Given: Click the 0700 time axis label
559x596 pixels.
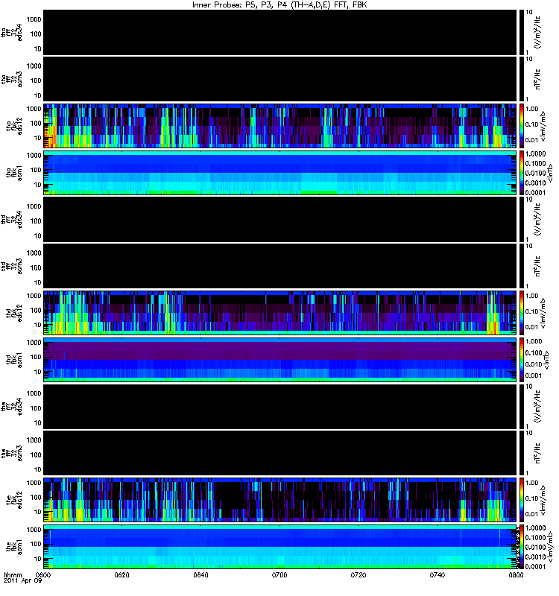Looking at the screenshot, I should [x=279, y=574].
